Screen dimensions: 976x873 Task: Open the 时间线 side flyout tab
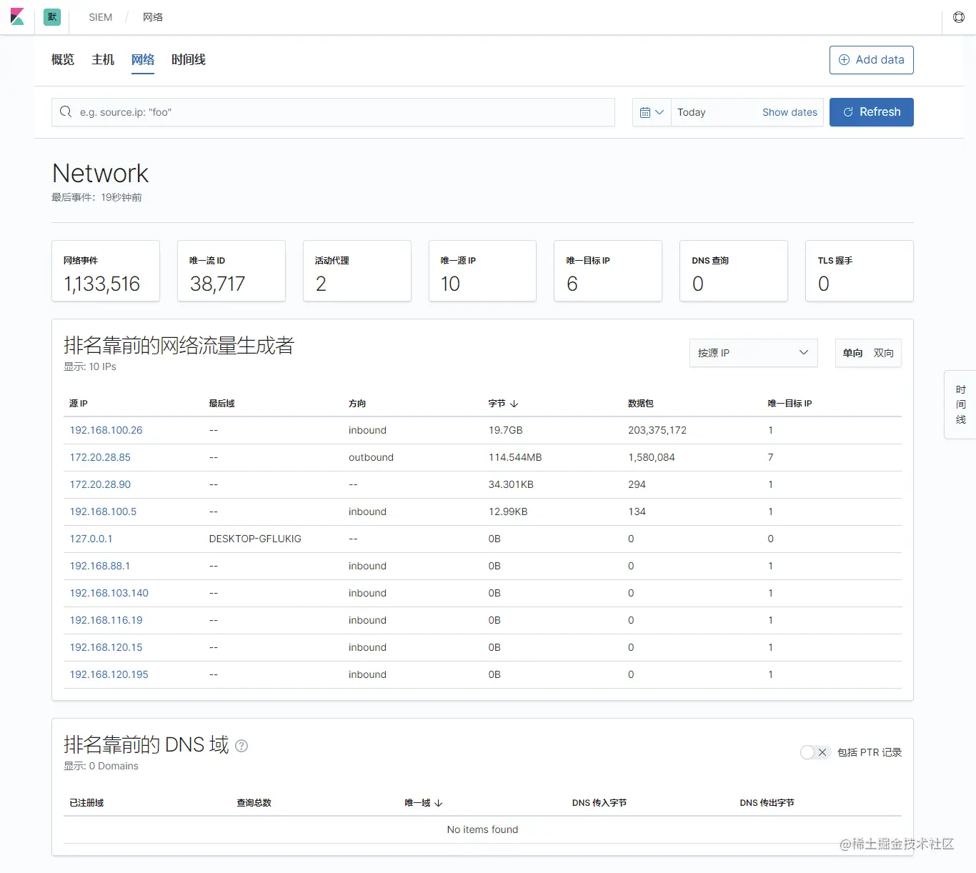[x=960, y=404]
